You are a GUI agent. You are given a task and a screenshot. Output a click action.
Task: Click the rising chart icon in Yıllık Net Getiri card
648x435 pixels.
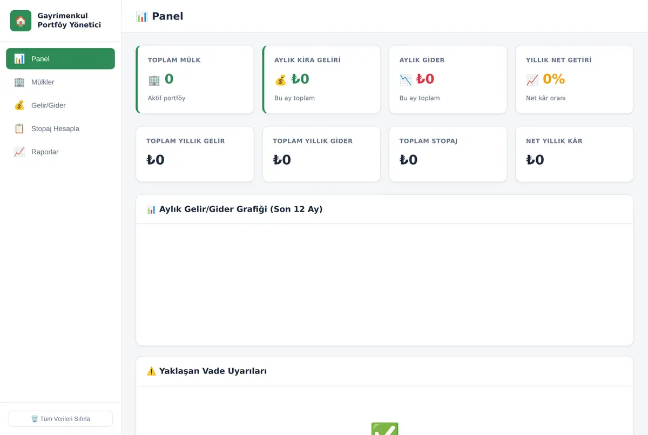point(532,80)
